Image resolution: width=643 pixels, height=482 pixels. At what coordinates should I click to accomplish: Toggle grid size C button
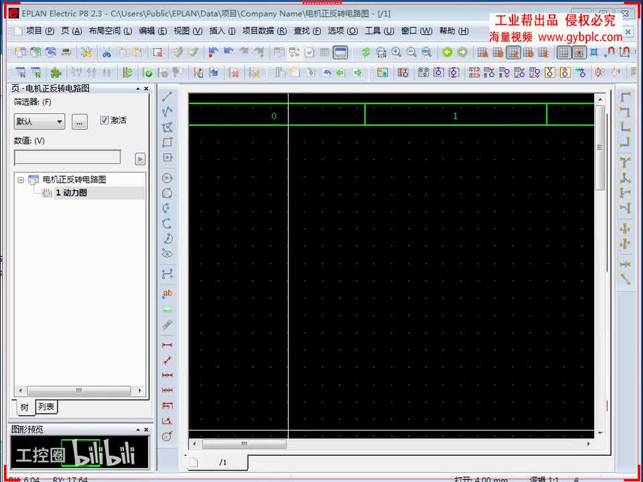513,52
